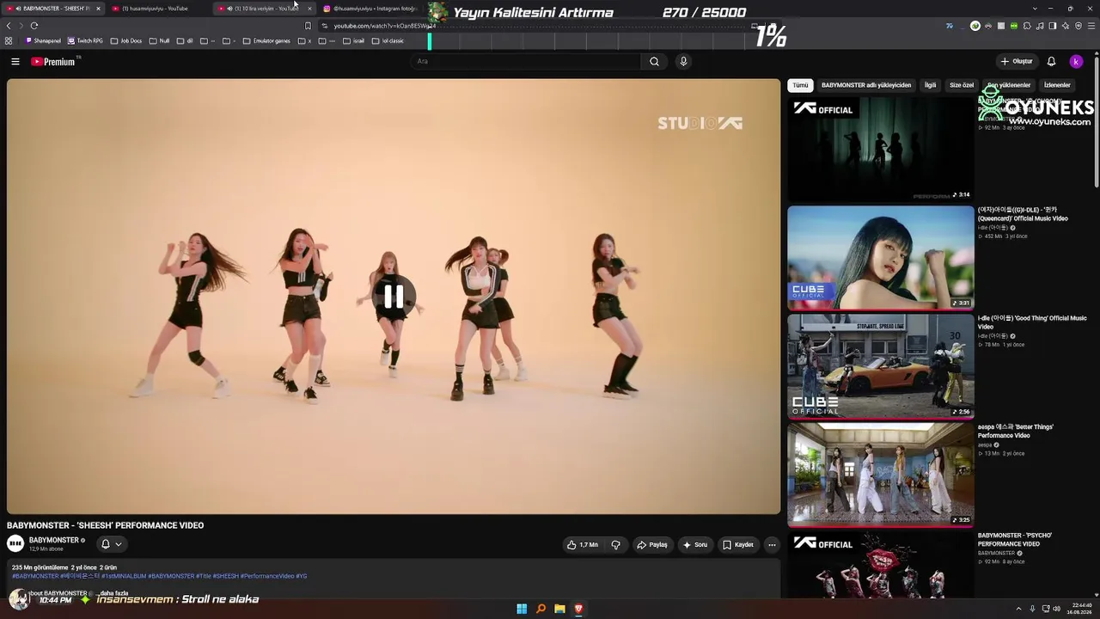Open Windows taskbar search
Viewport: 1100px width, 619px height.
pyautogui.click(x=541, y=609)
